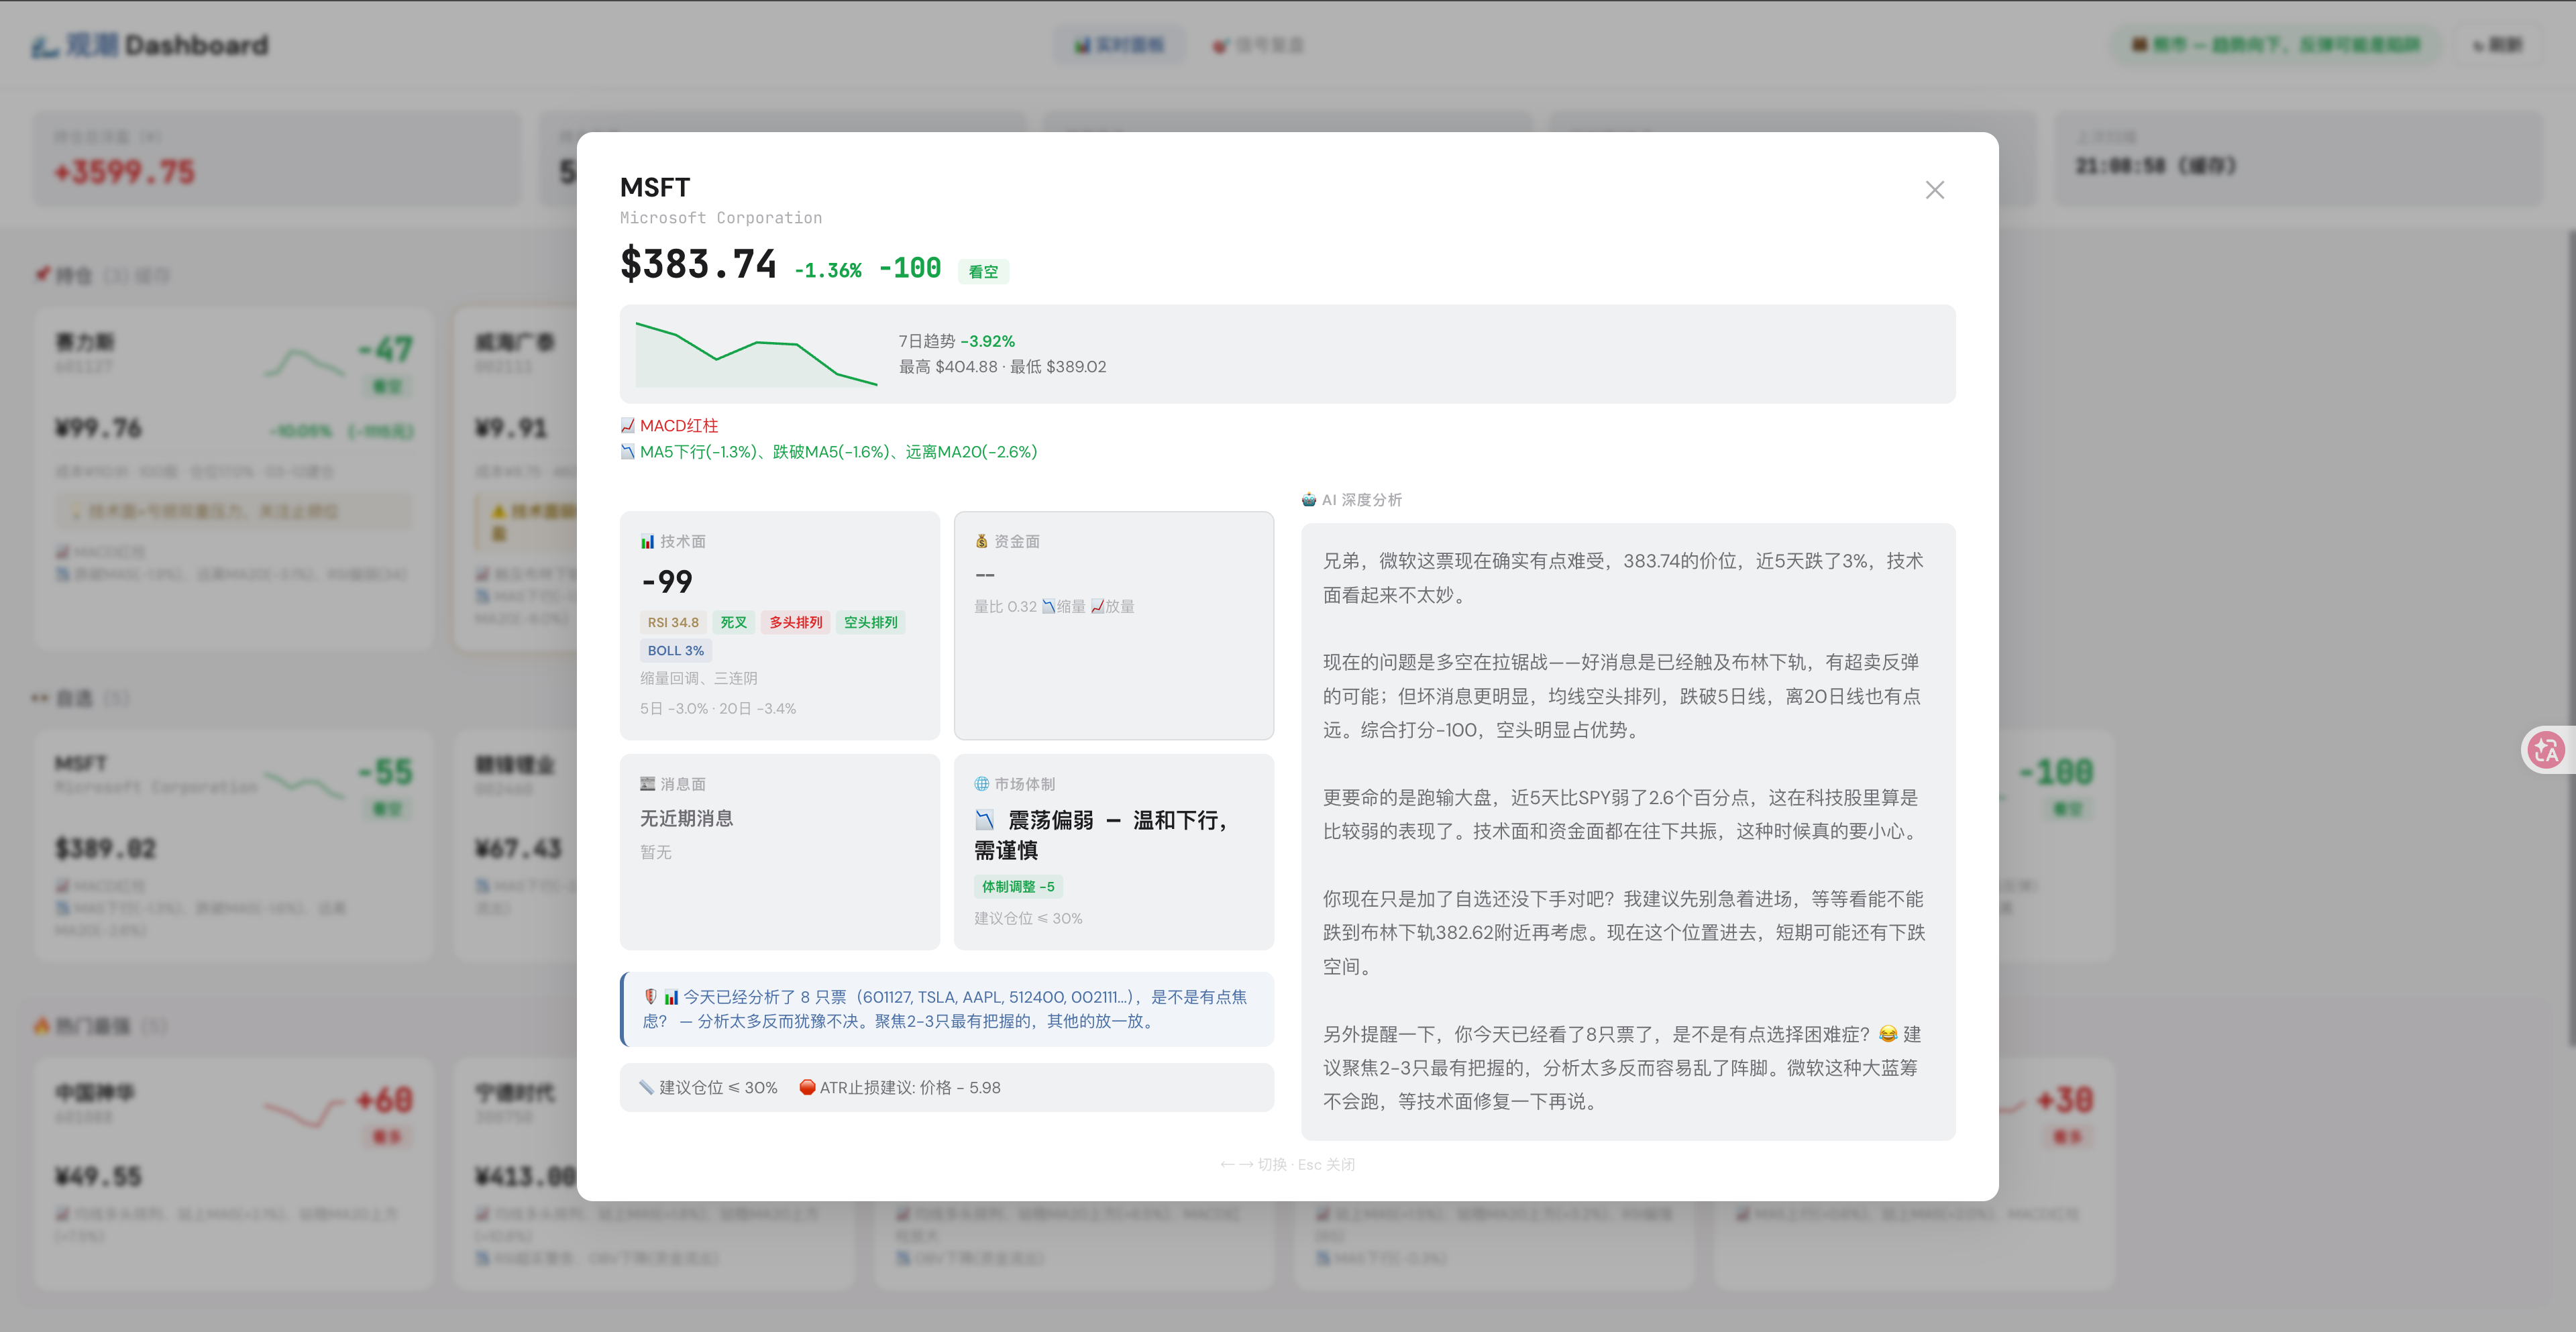Click the AI paragraph starting 另外提醒一下

click(1623, 1067)
